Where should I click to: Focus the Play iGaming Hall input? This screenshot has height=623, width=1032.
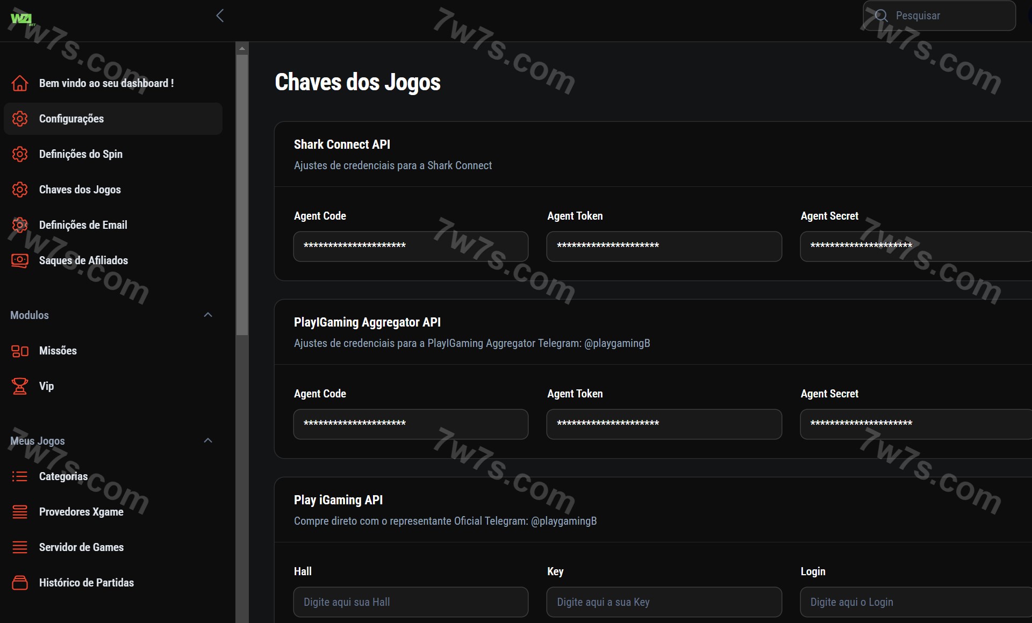411,602
